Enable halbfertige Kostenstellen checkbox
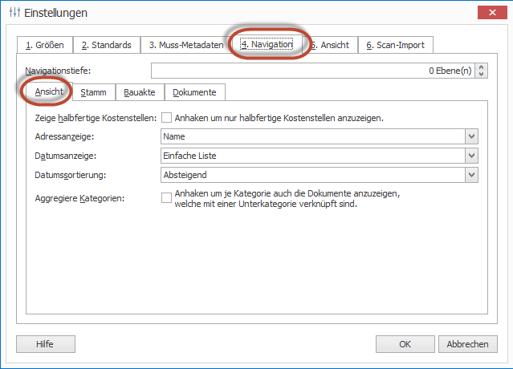 point(166,118)
